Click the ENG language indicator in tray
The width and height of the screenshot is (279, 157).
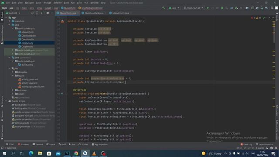[x=253, y=154]
